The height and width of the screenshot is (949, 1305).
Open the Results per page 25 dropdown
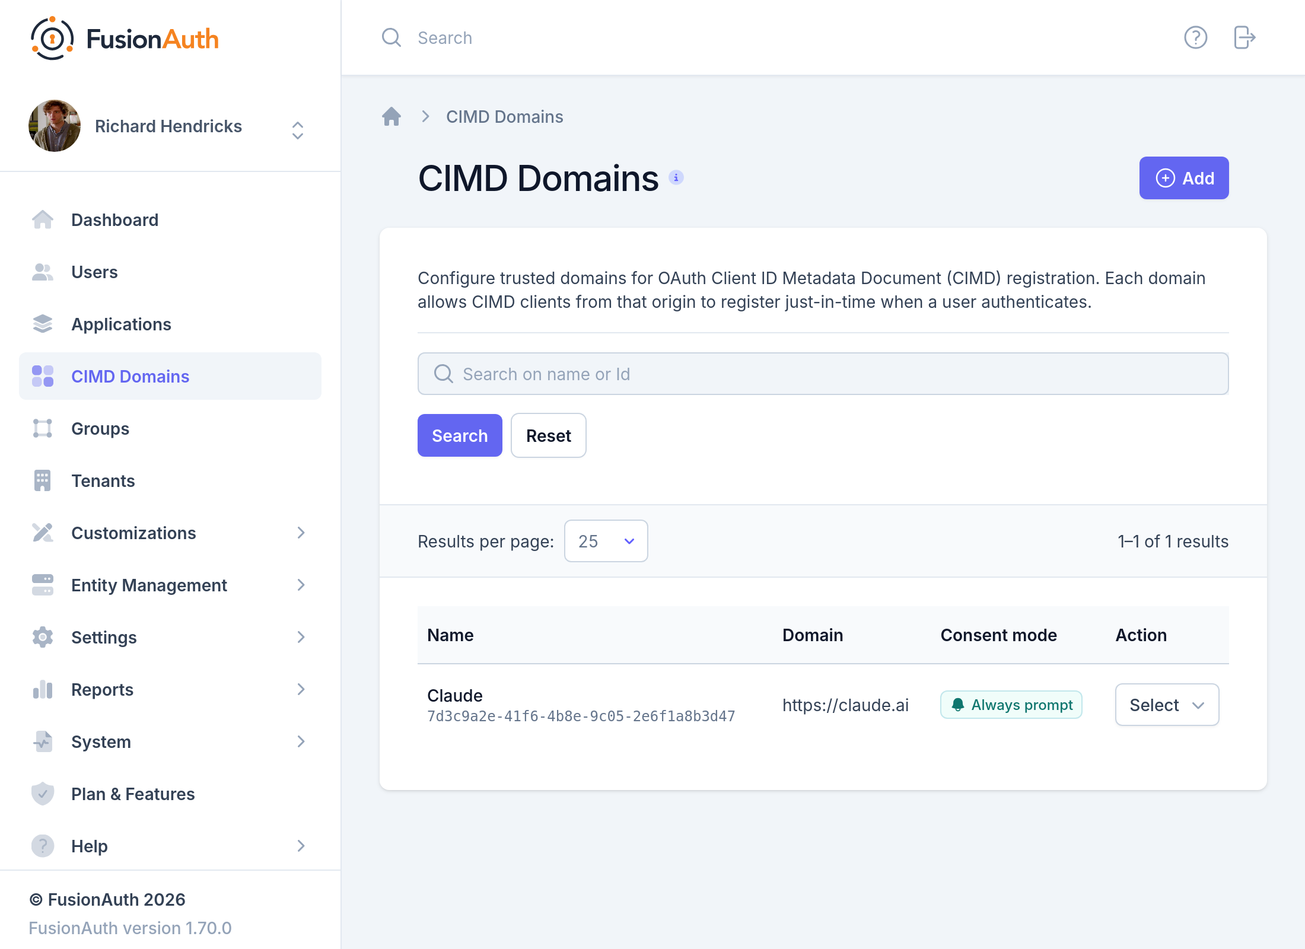[x=606, y=541]
